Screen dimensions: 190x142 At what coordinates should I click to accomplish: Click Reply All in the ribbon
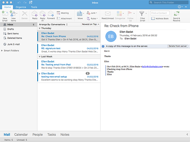(43, 16)
